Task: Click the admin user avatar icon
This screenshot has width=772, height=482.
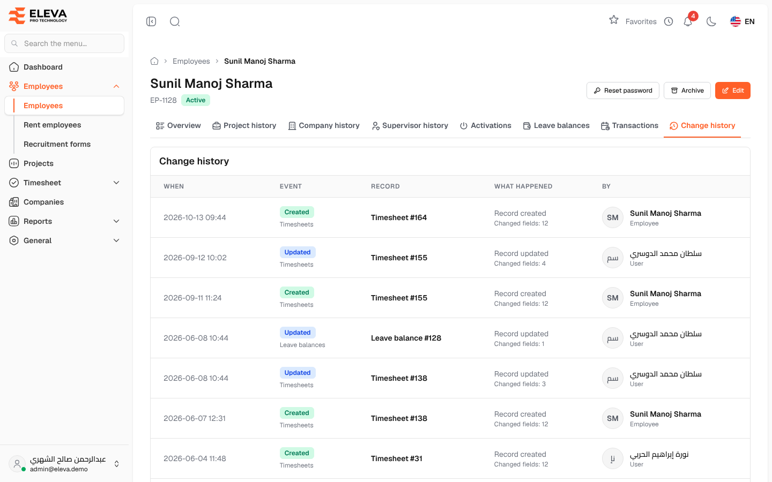Action: coord(17,464)
